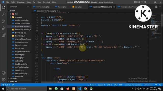
Task: Open loadBrand.php in explorer
Action: [x=21, y=64]
